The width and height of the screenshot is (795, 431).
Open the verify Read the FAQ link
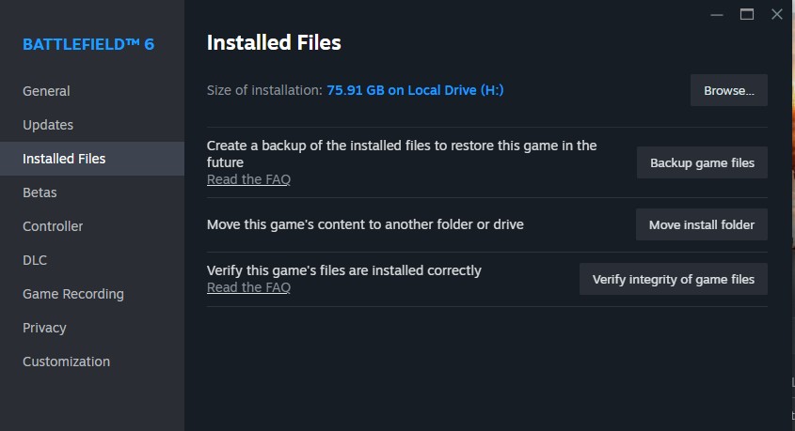[248, 287]
